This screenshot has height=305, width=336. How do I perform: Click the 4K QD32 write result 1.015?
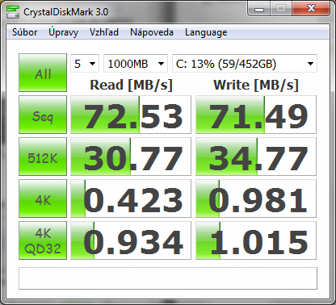coord(256,240)
